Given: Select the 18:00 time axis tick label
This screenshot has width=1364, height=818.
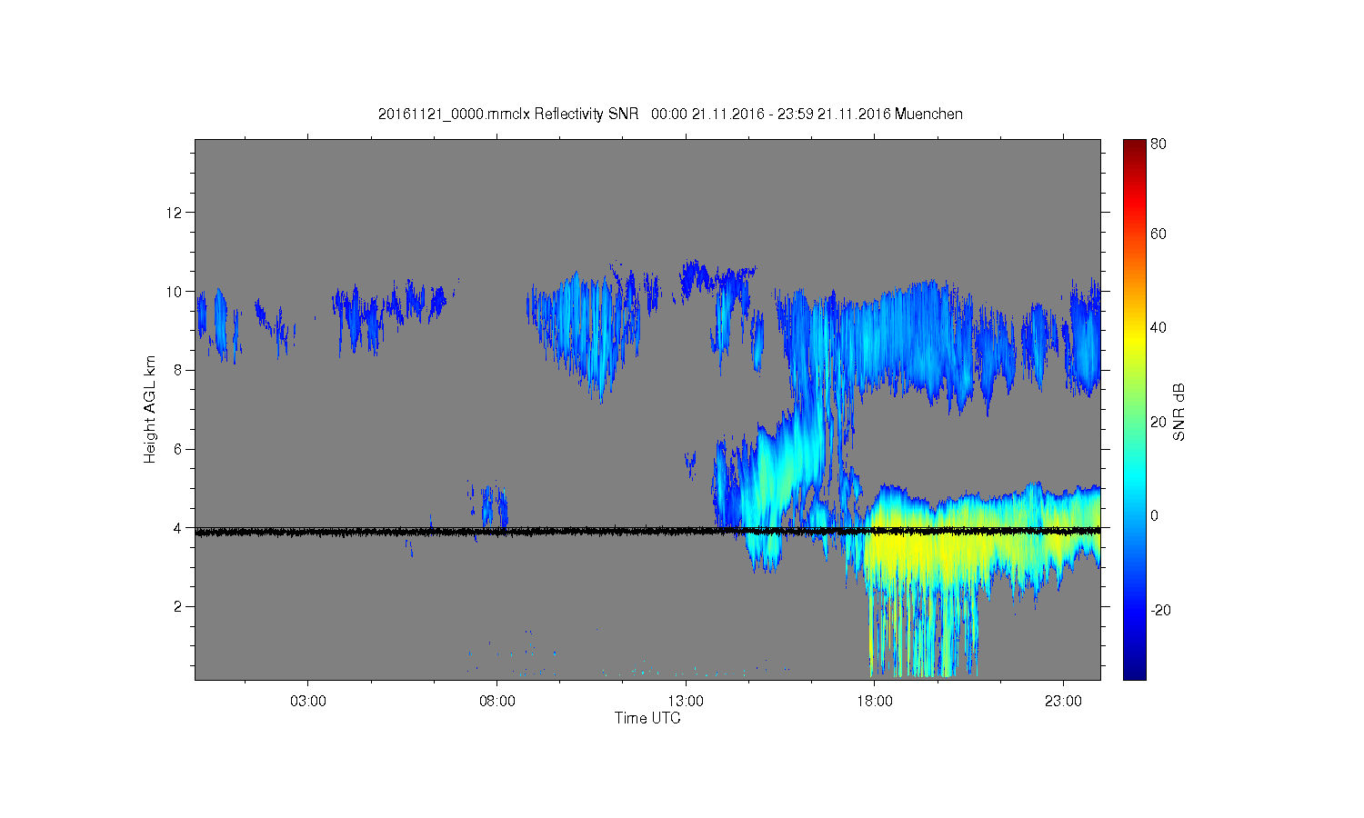Looking at the screenshot, I should [x=875, y=702].
